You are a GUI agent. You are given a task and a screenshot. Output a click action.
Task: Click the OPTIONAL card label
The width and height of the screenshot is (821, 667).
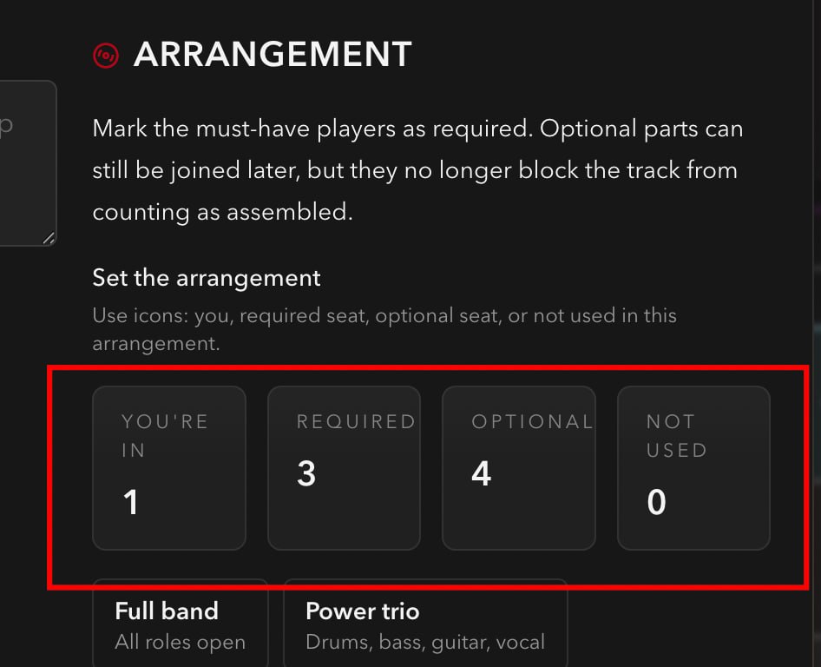pyautogui.click(x=531, y=422)
